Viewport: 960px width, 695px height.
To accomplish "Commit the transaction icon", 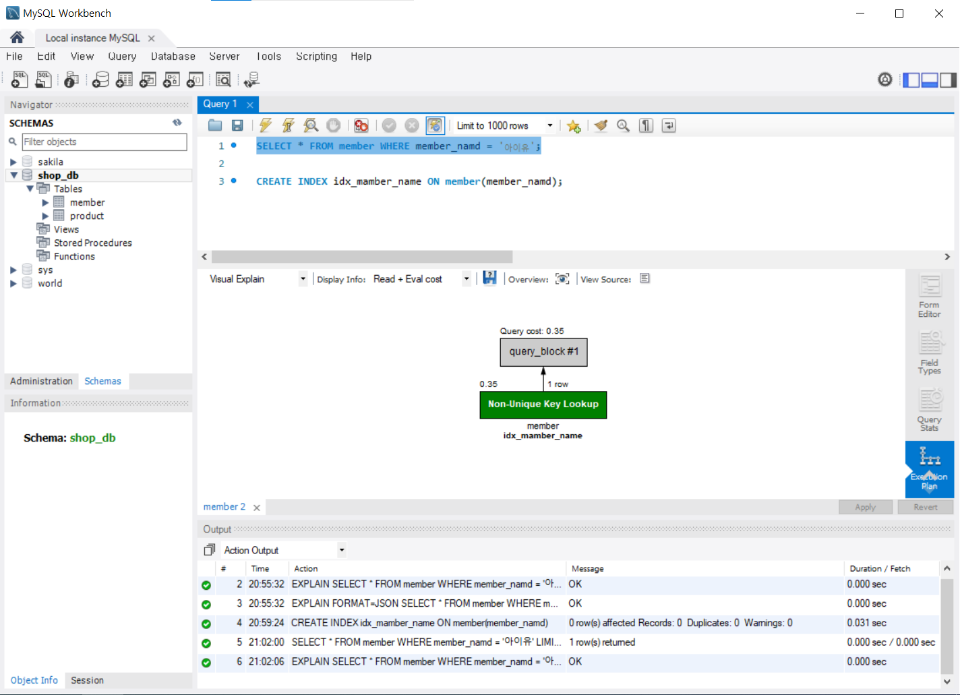I will coord(389,125).
